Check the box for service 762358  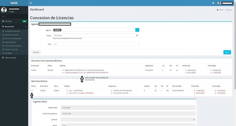32,91
